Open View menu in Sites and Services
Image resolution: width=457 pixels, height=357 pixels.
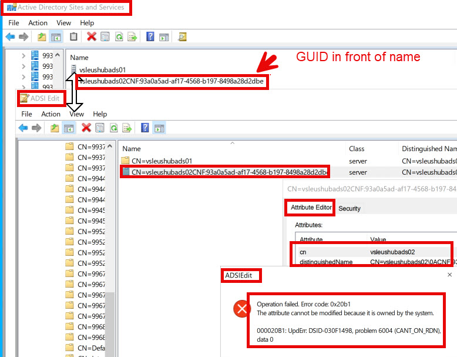(63, 23)
